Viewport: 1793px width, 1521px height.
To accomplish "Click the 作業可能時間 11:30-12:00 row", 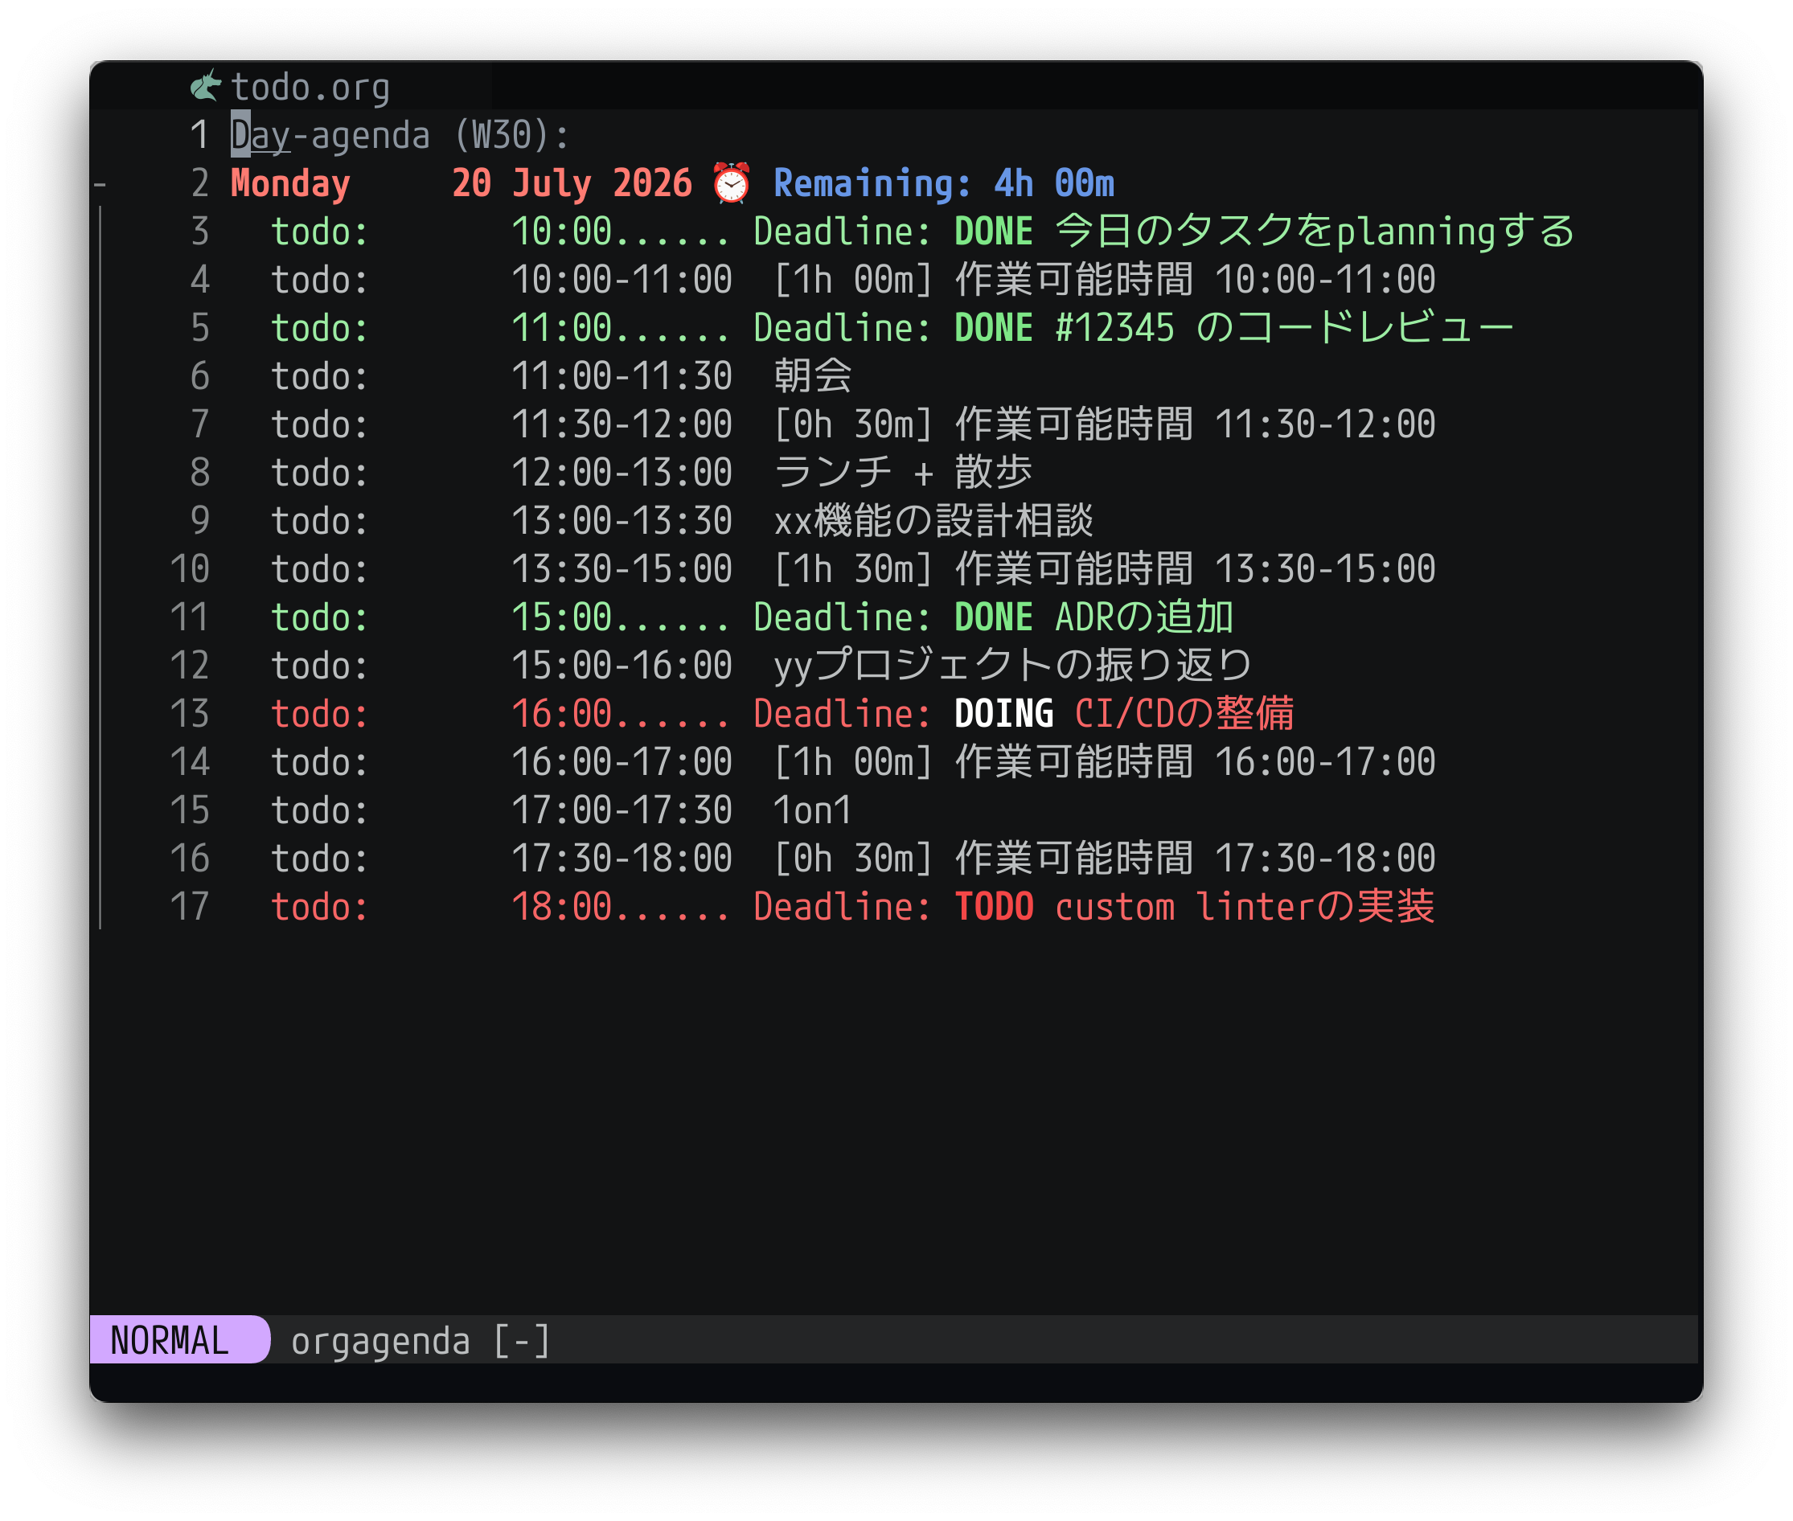I will [x=853, y=425].
